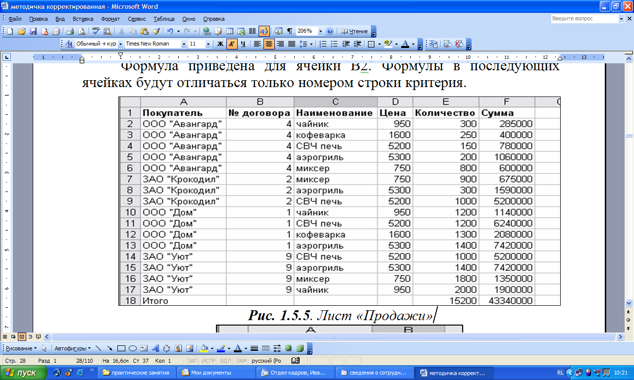
Task: Click the Open file folder icon
Action: (x=22, y=31)
